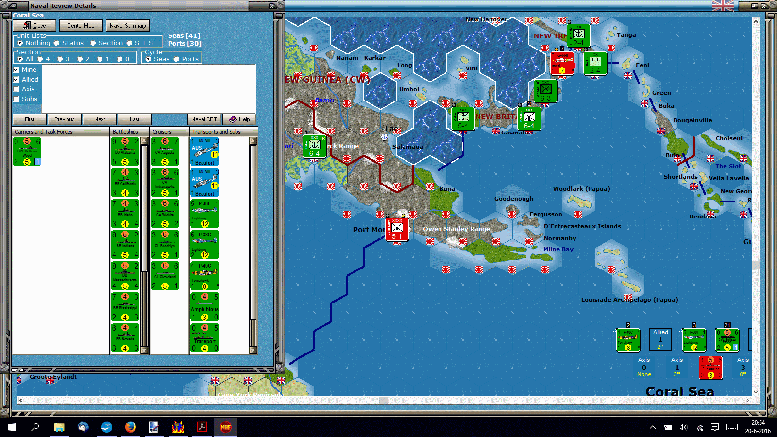Go to the Previous sea area
The height and width of the screenshot is (437, 777).
(x=65, y=119)
